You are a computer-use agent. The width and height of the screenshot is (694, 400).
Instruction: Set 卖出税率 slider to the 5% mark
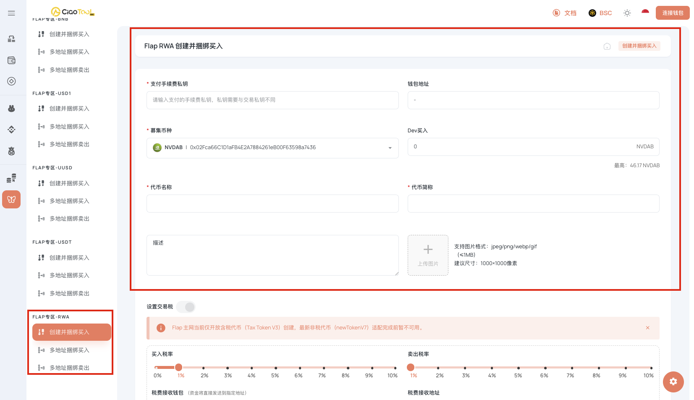pyautogui.click(x=519, y=368)
